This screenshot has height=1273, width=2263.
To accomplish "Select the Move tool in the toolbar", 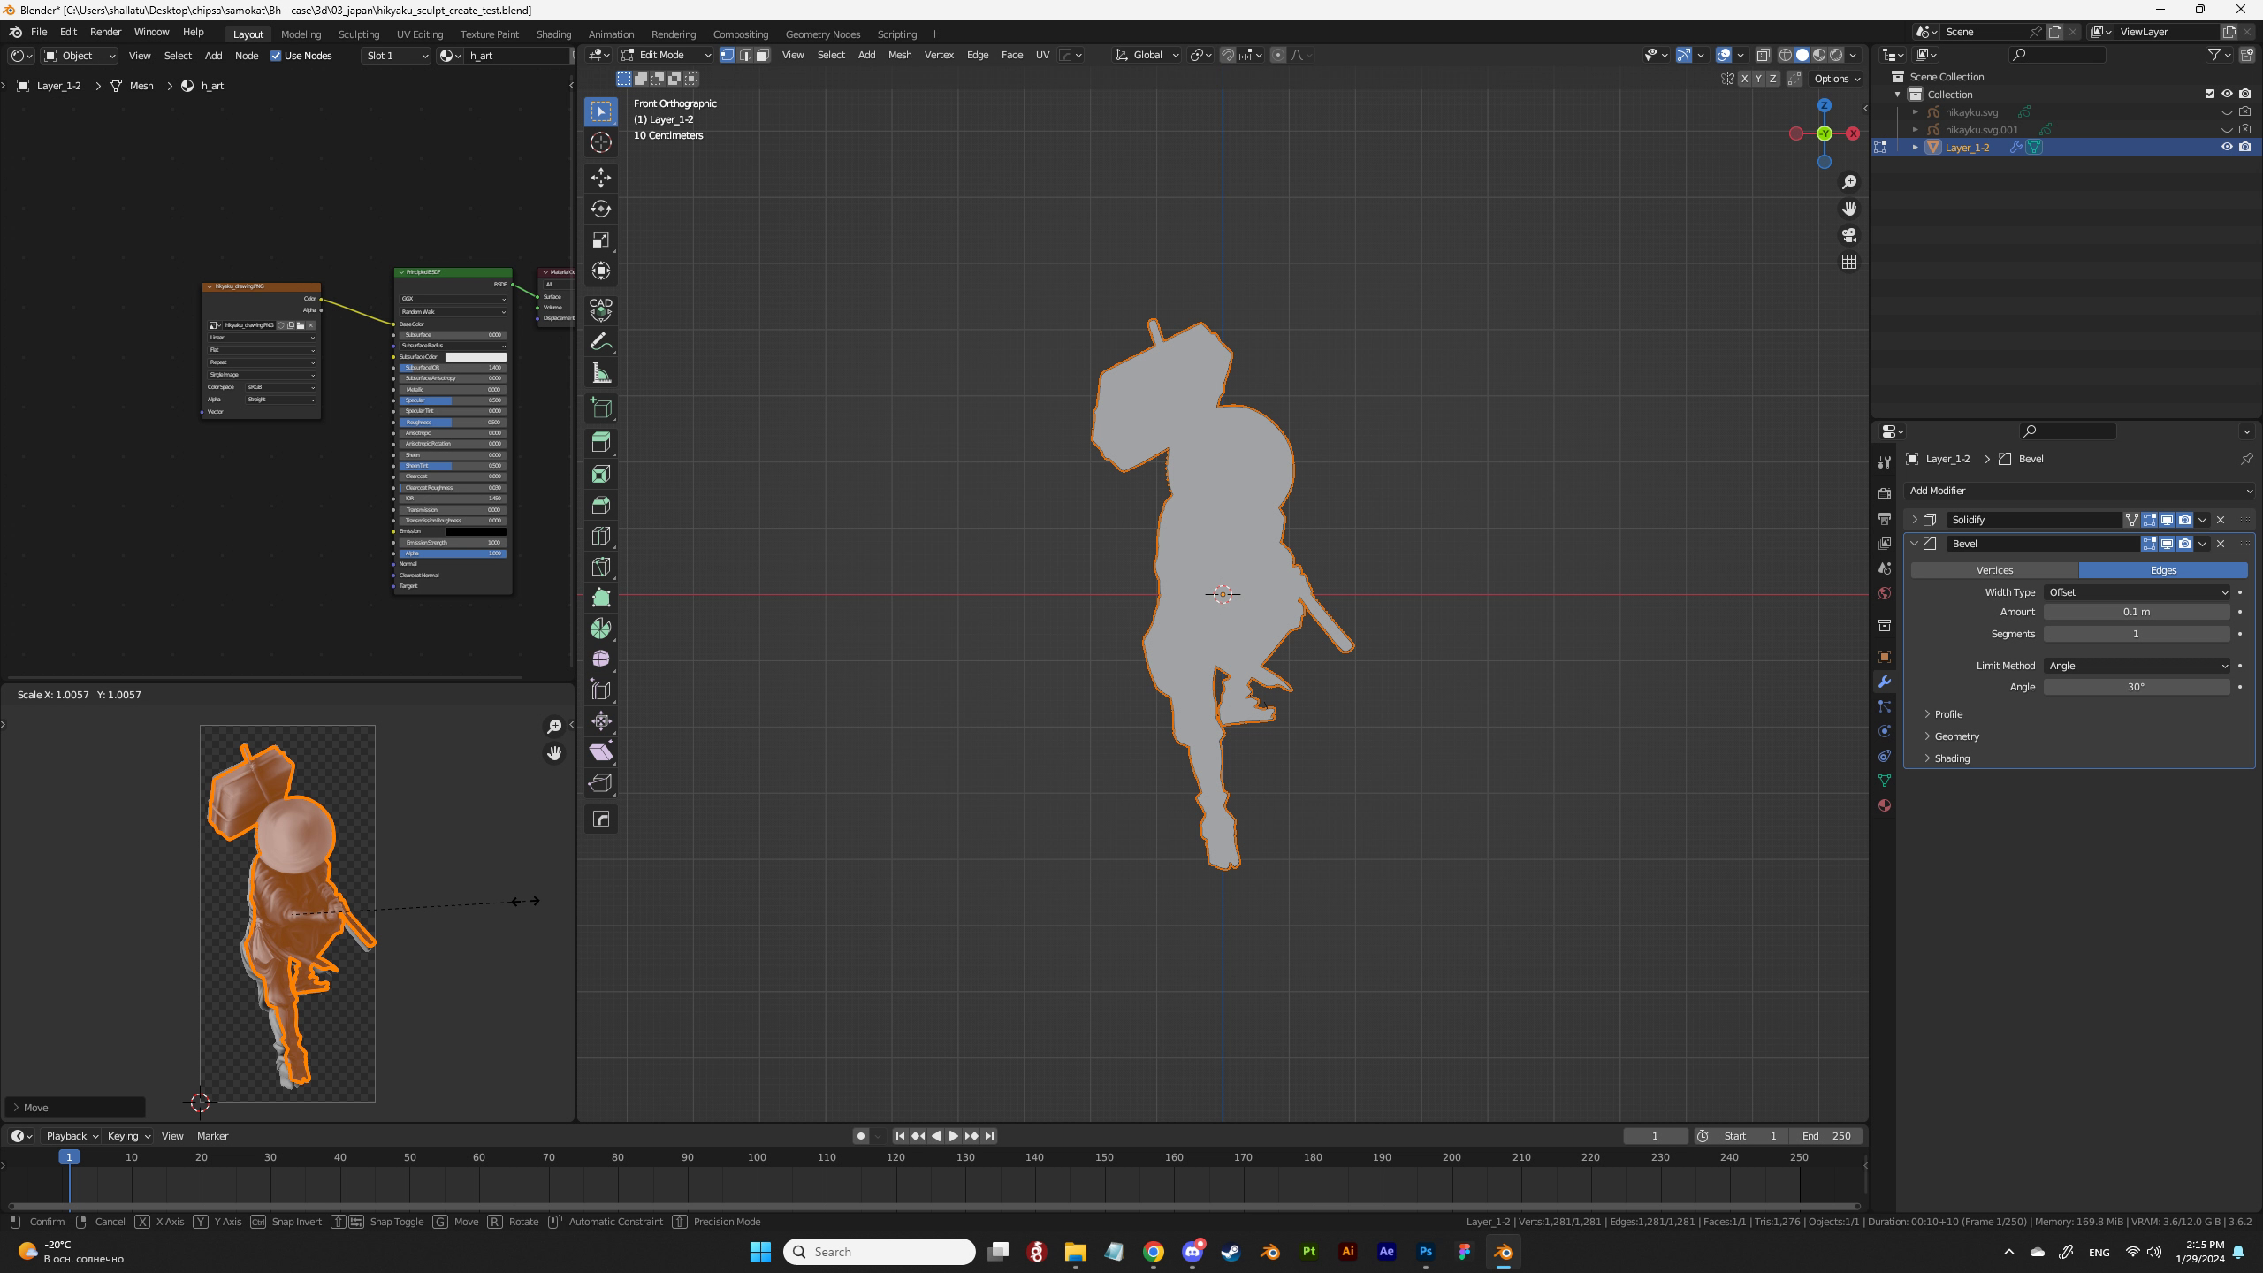I will (601, 178).
